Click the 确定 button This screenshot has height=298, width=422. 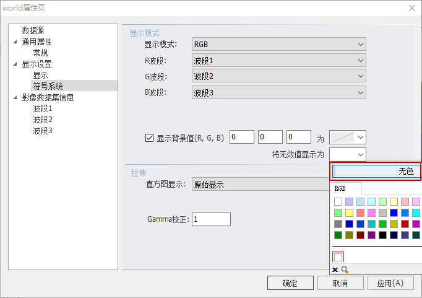coord(290,283)
